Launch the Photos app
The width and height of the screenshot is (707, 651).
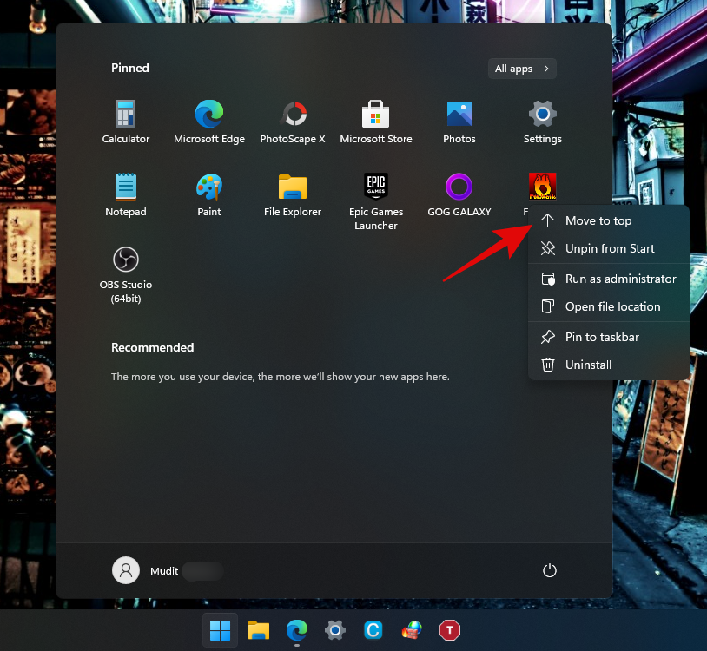(459, 122)
